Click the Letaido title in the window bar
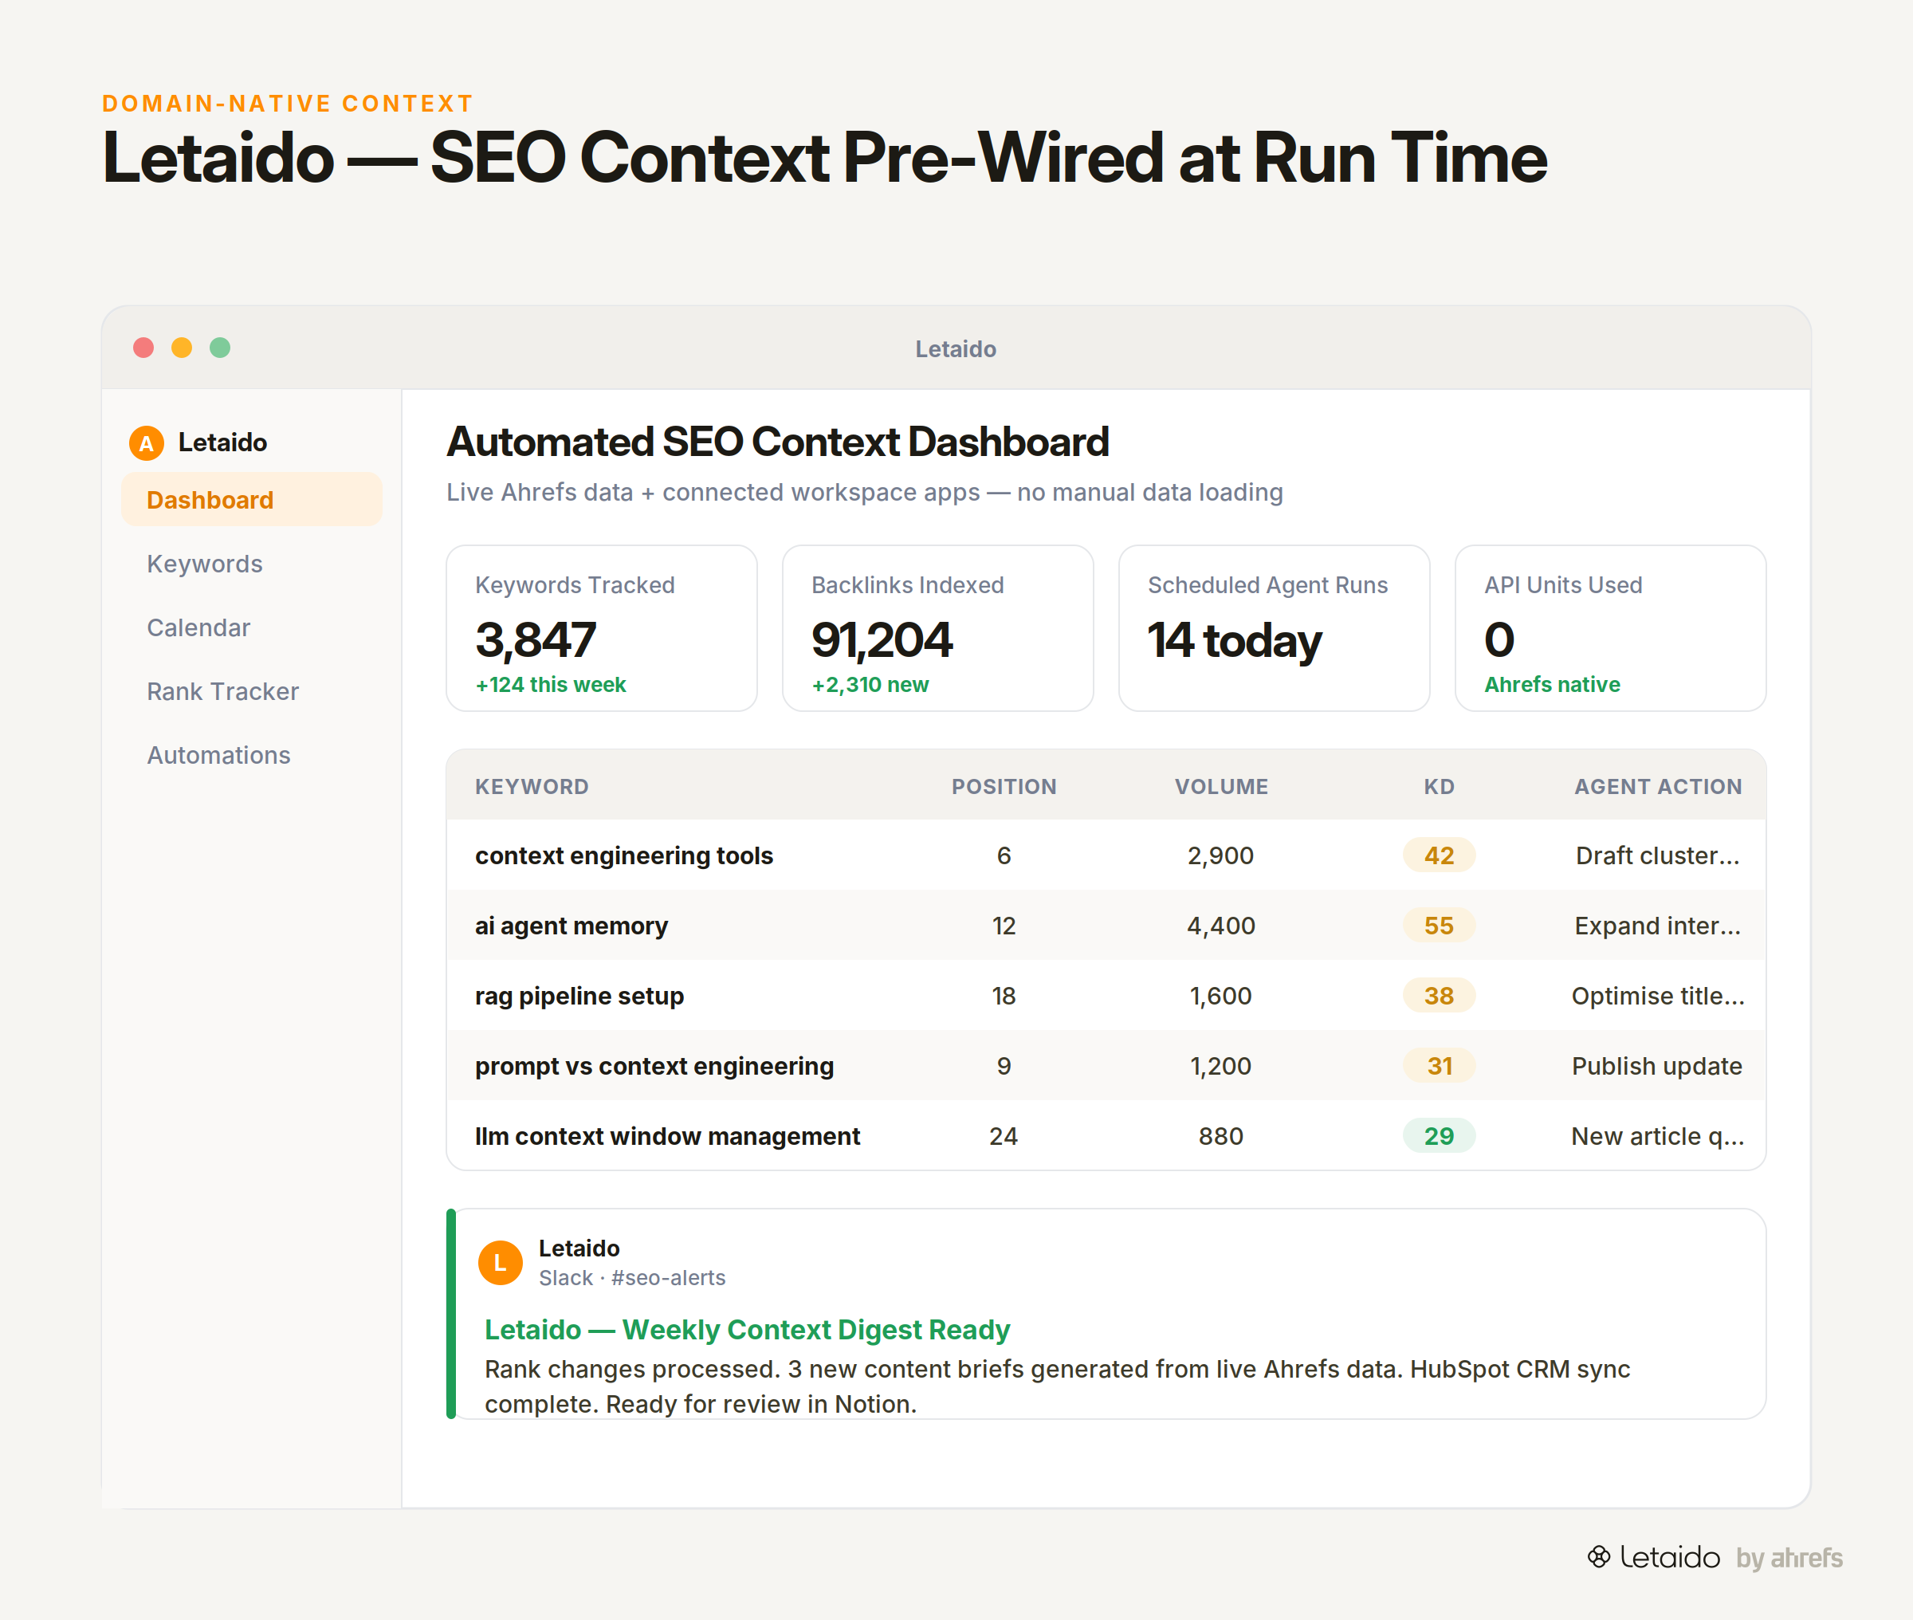This screenshot has height=1620, width=1913. coord(956,349)
